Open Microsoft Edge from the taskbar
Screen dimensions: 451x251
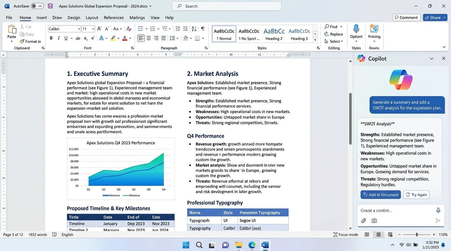252,245
